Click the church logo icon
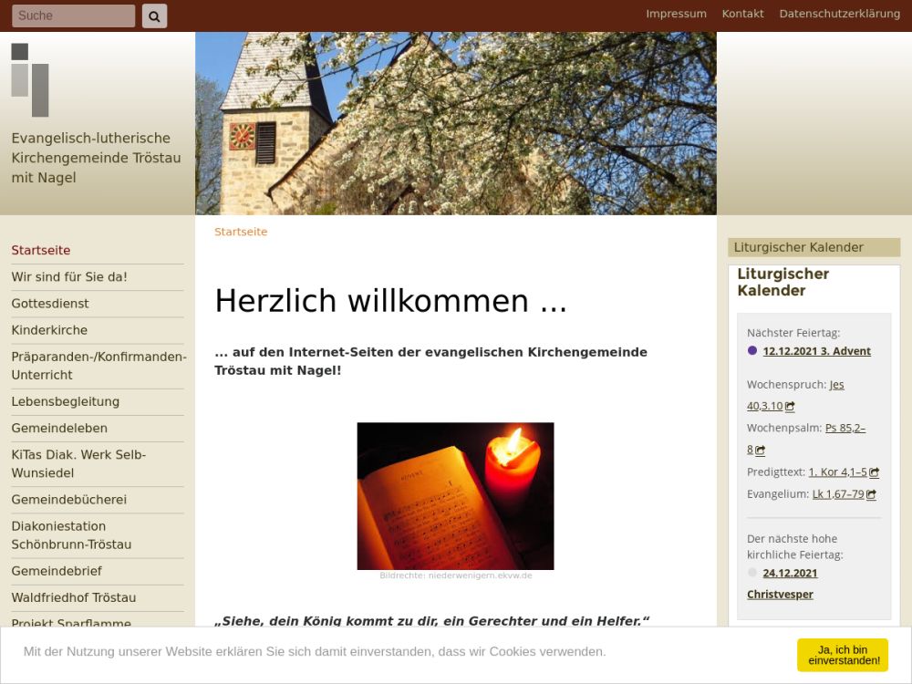This screenshot has height=684, width=912. 30,80
